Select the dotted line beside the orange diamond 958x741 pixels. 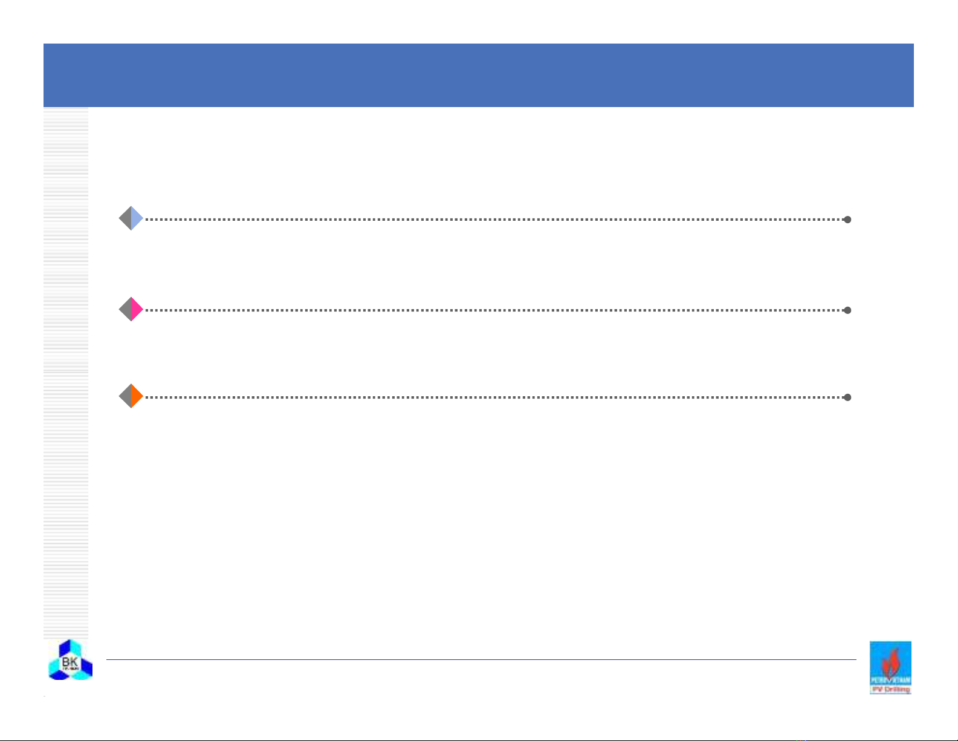click(494, 397)
